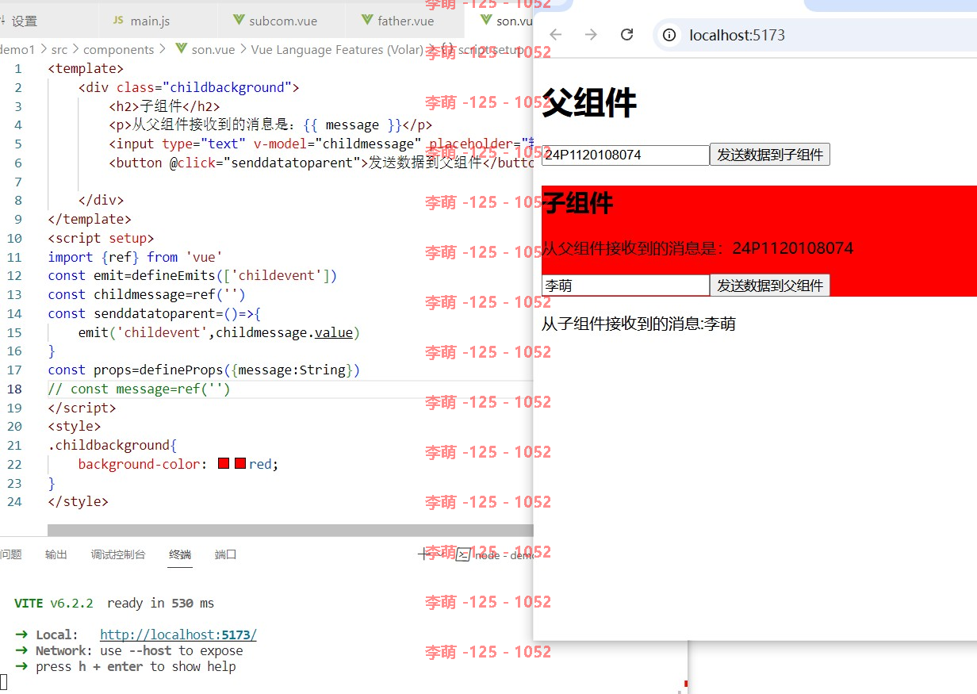The image size is (977, 694).
Task: Click the 'components' breadcrumb segment
Action: pyautogui.click(x=119, y=49)
